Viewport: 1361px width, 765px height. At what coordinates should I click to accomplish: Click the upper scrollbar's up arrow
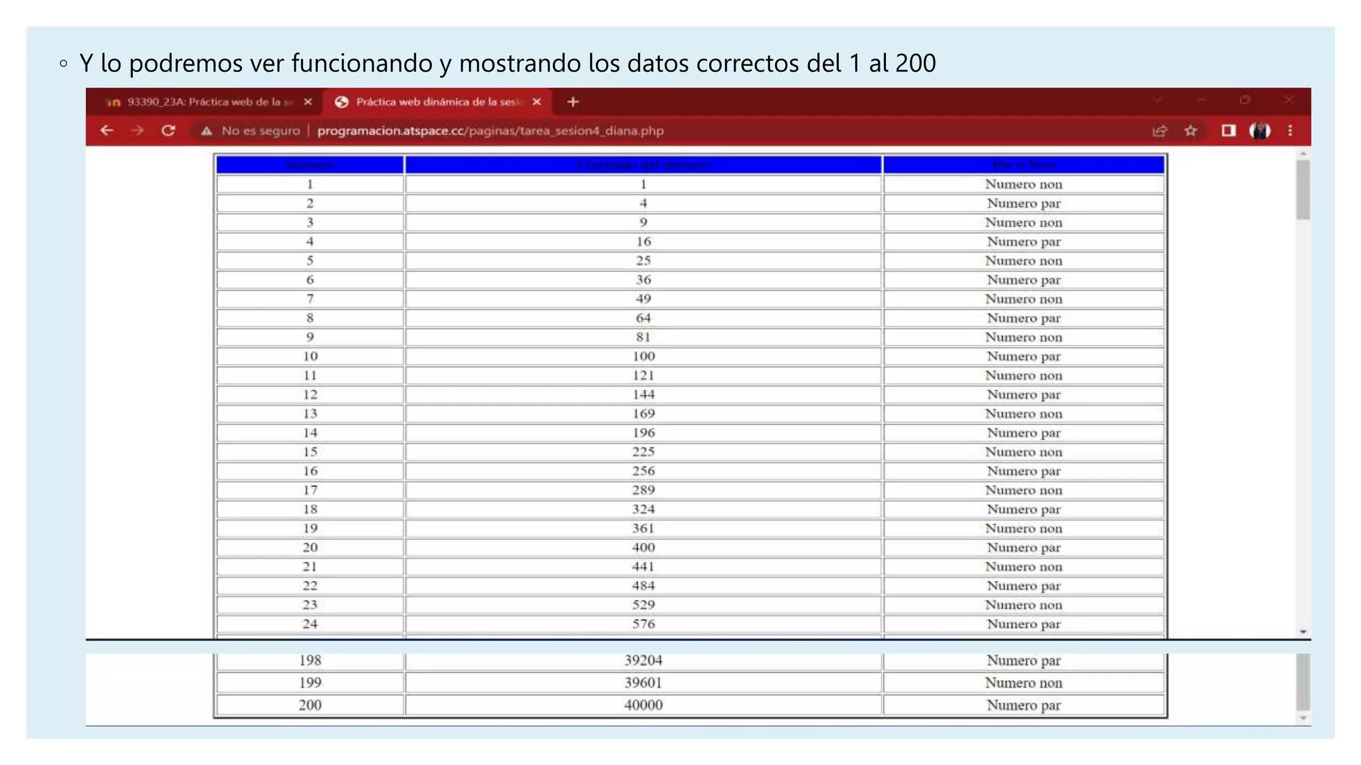(1303, 154)
